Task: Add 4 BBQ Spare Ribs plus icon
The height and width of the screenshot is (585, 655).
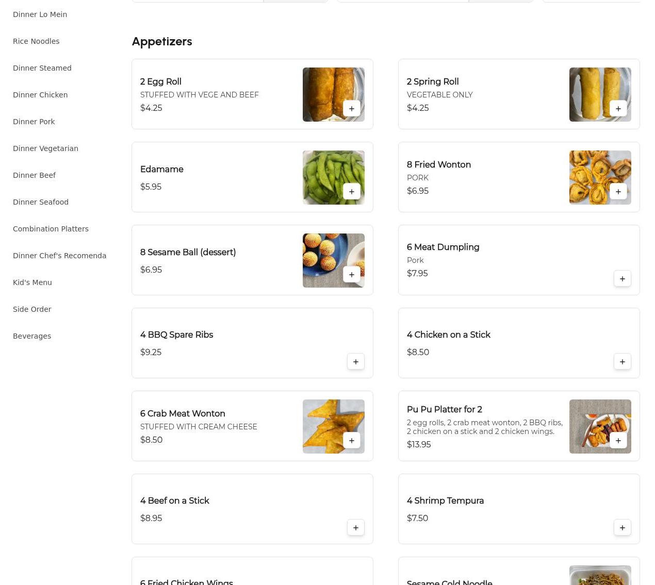Action: tap(355, 361)
